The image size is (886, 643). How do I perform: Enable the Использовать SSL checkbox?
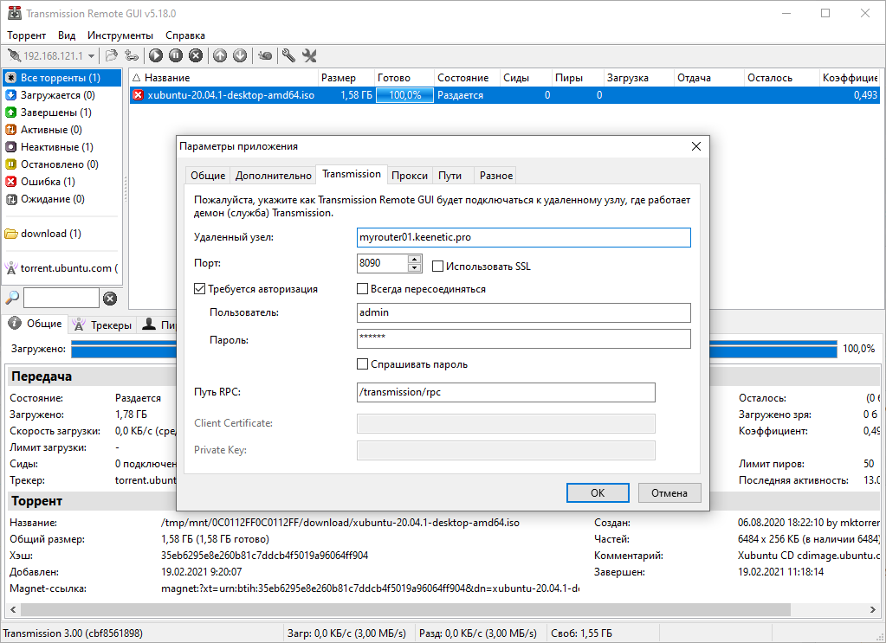coord(437,267)
